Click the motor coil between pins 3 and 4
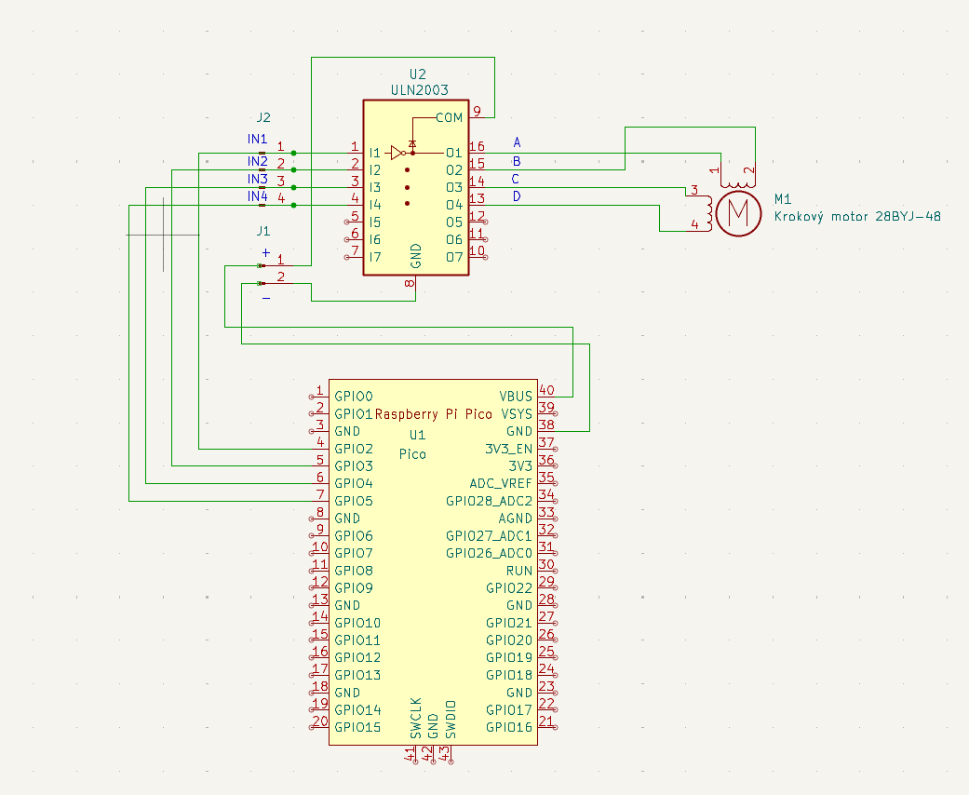 click(709, 211)
